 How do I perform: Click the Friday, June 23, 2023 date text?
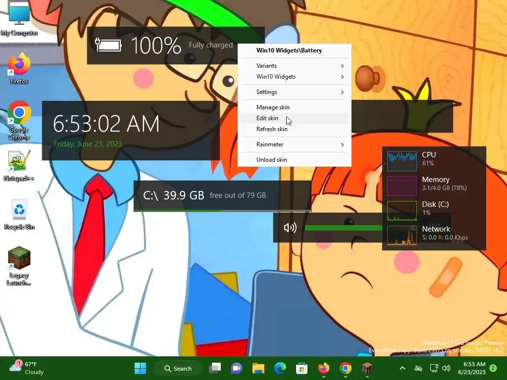coord(88,144)
